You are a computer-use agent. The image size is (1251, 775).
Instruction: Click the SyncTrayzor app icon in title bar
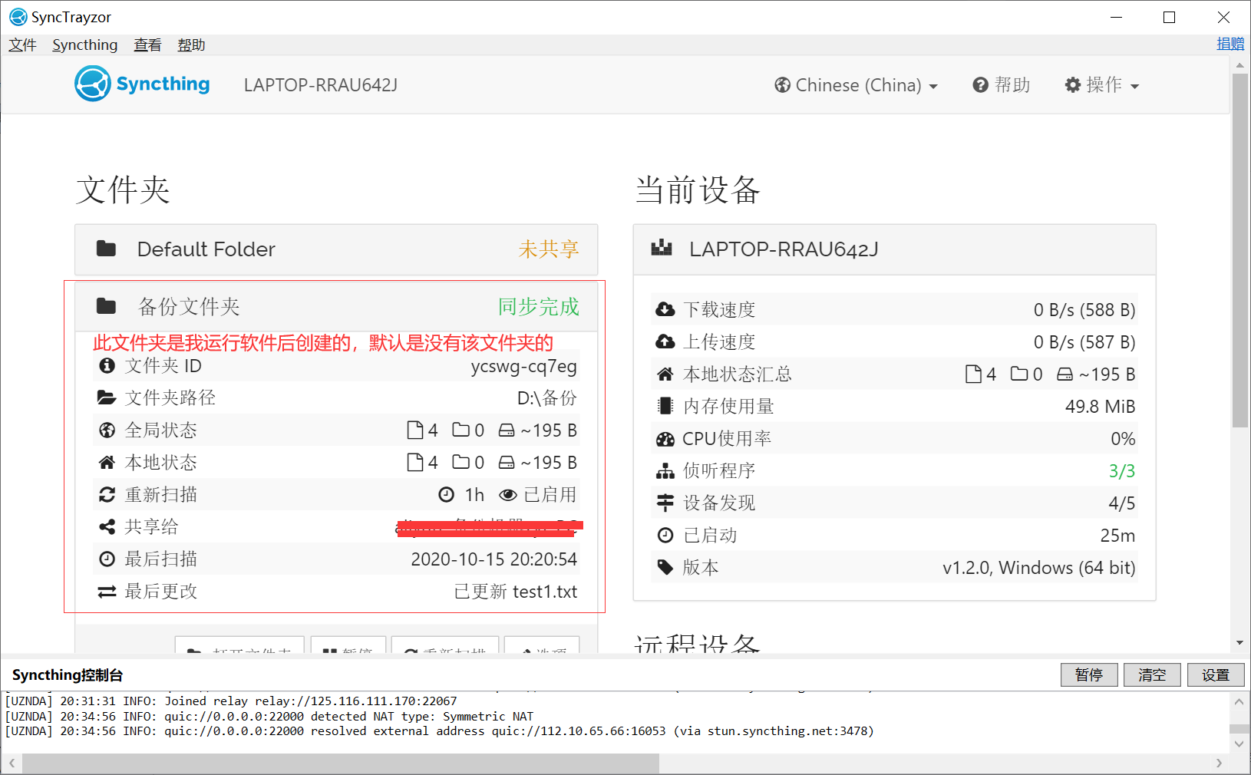tap(18, 17)
